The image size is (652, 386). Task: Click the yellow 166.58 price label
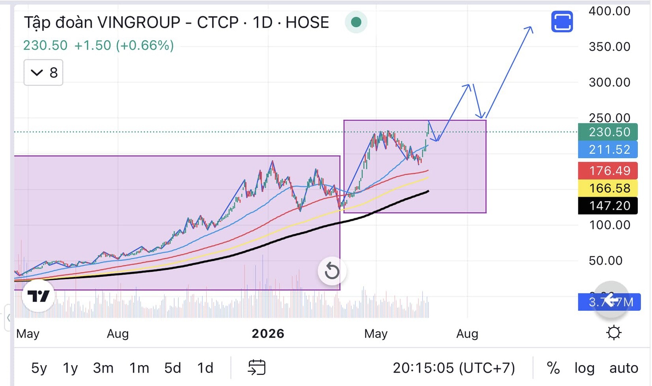[607, 188]
